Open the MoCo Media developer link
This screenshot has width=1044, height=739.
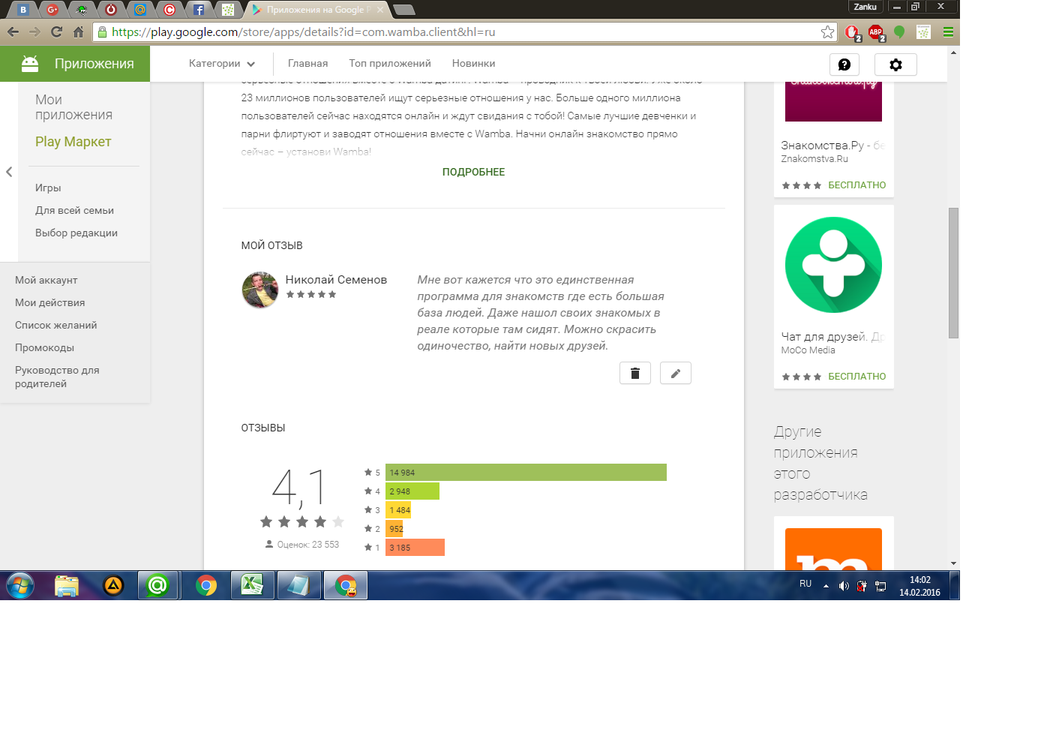[808, 350]
